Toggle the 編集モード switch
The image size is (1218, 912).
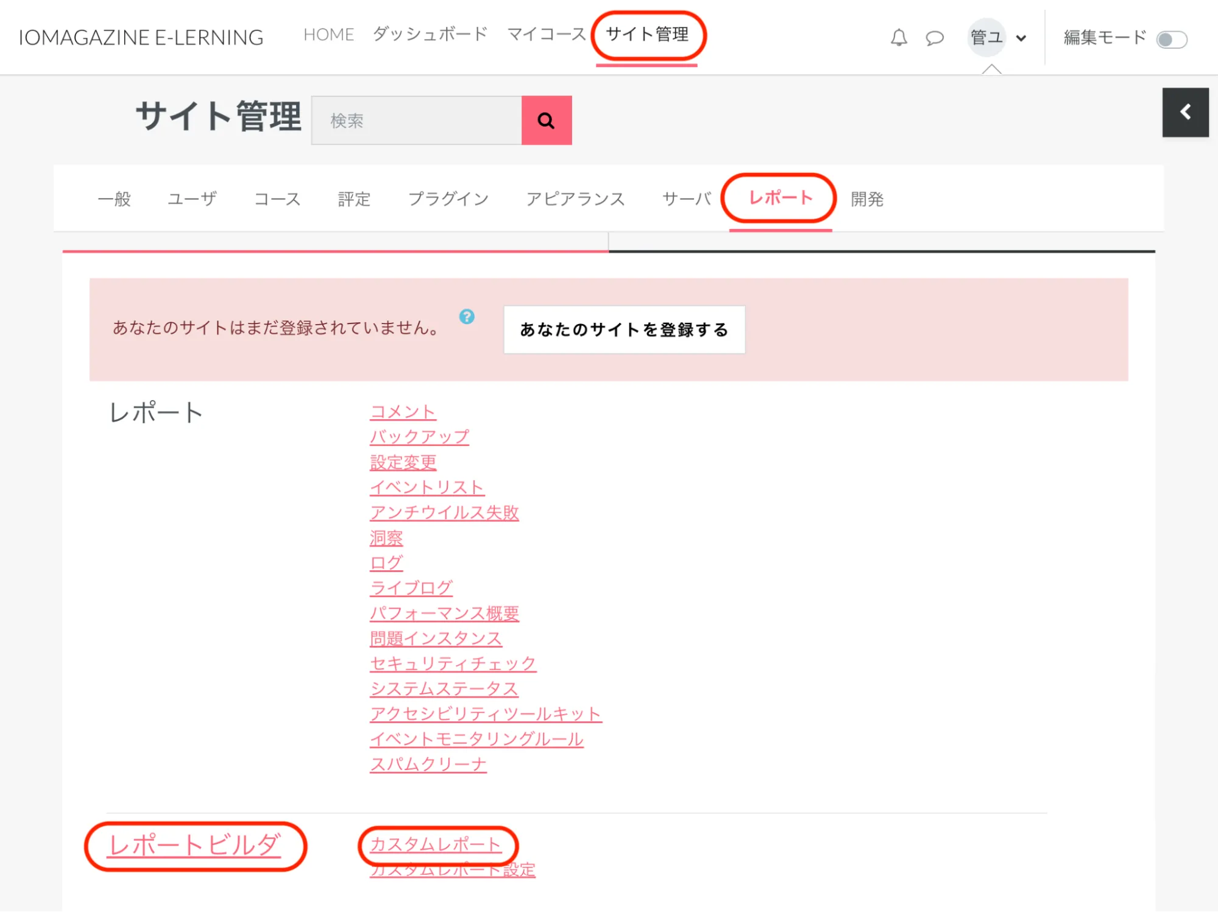coord(1171,40)
